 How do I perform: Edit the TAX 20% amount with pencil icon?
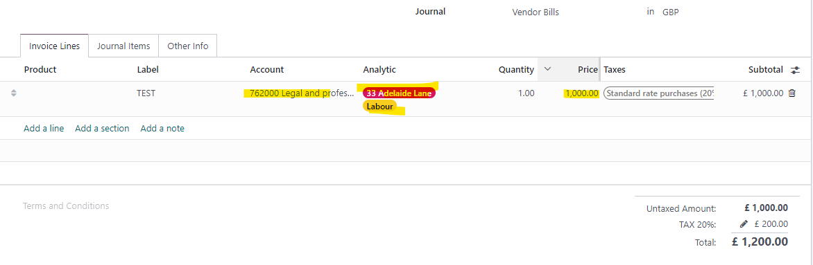(744, 224)
